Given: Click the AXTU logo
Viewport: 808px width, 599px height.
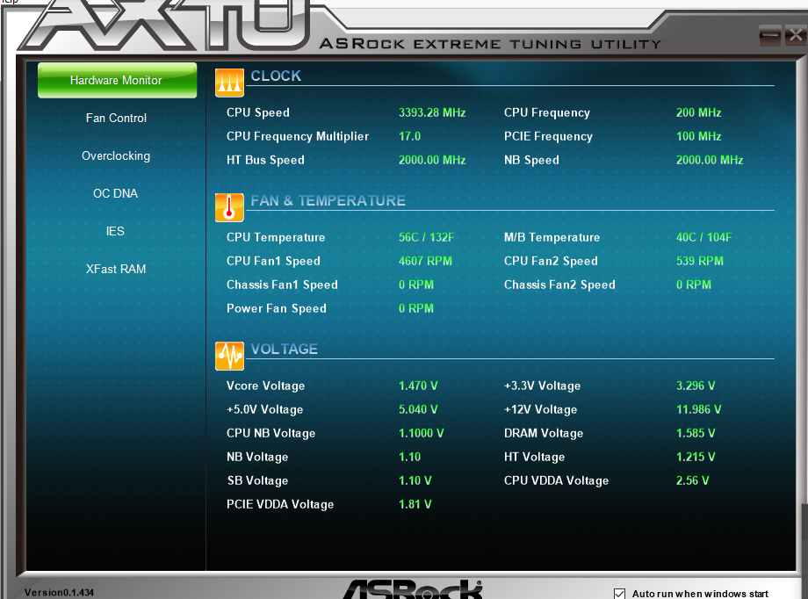Looking at the screenshot, I should (165, 25).
